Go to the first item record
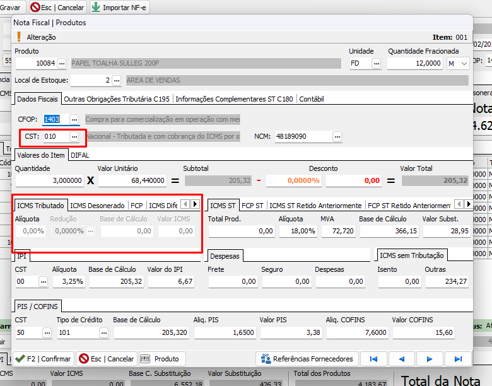The width and height of the screenshot is (492, 386). point(374,358)
